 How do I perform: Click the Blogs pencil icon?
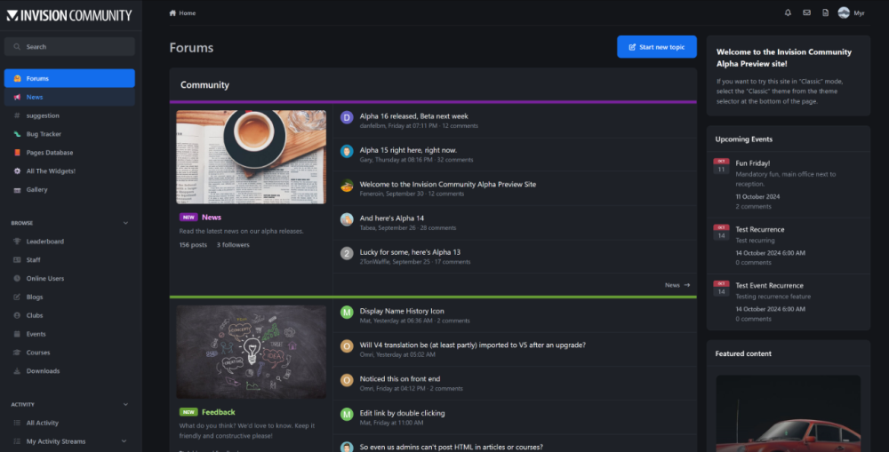17,297
